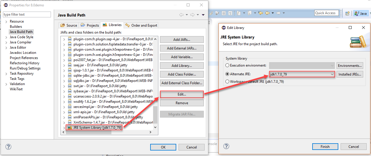
Task: Expand the Resource tree node
Action: click(6, 21)
